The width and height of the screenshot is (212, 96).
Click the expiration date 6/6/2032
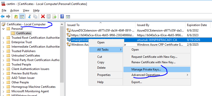(193, 30)
